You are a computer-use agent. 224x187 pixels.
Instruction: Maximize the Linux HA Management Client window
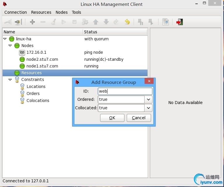click(204, 3)
